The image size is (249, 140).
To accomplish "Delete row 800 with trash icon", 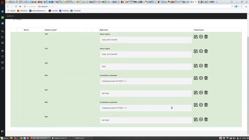I will tap(206, 105).
